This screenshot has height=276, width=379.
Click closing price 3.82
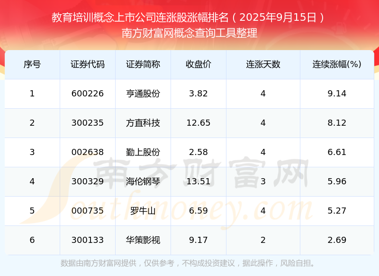[x=199, y=94]
